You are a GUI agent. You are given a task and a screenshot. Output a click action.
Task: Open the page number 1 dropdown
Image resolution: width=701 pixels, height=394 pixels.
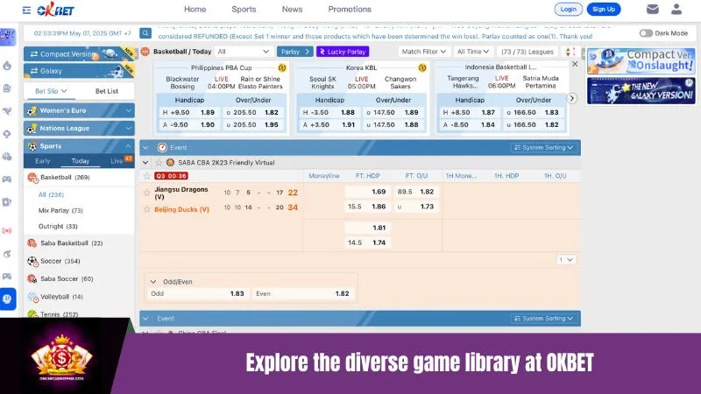pos(565,259)
